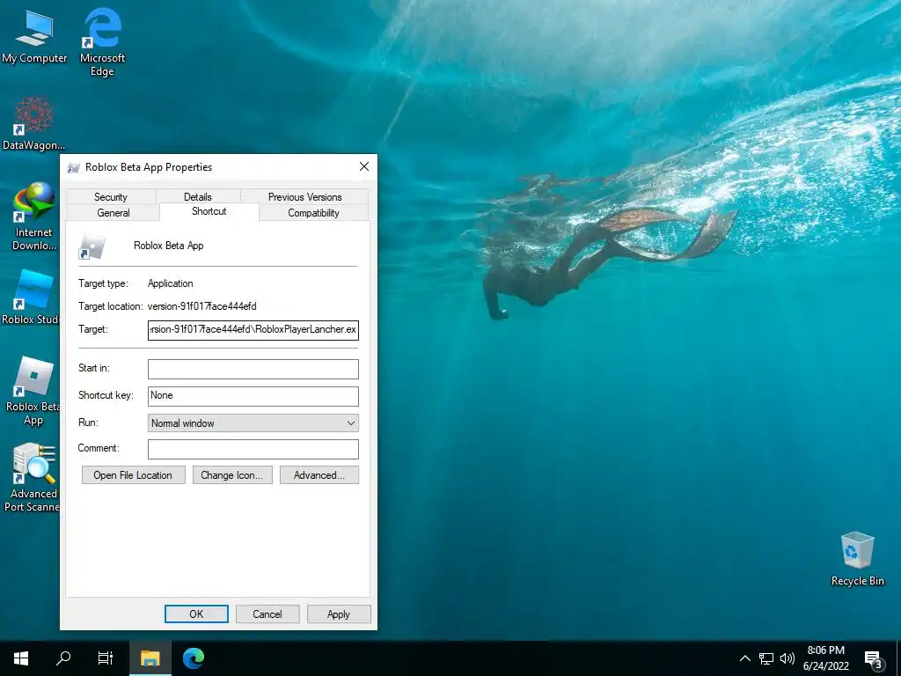Open Task View on taskbar
Image resolution: width=901 pixels, height=676 pixels.
(x=106, y=658)
